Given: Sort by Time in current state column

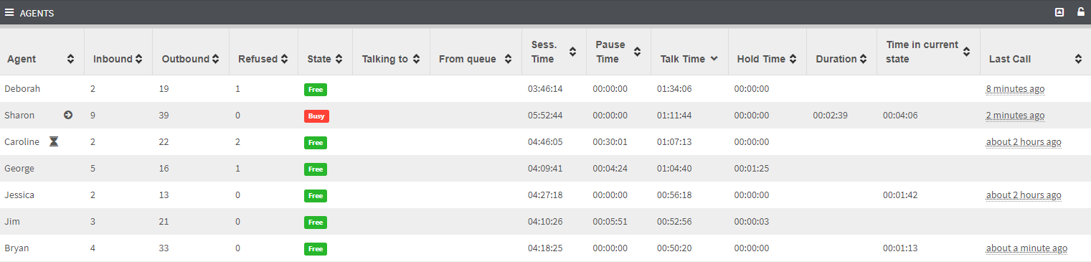Looking at the screenshot, I should tap(928, 52).
